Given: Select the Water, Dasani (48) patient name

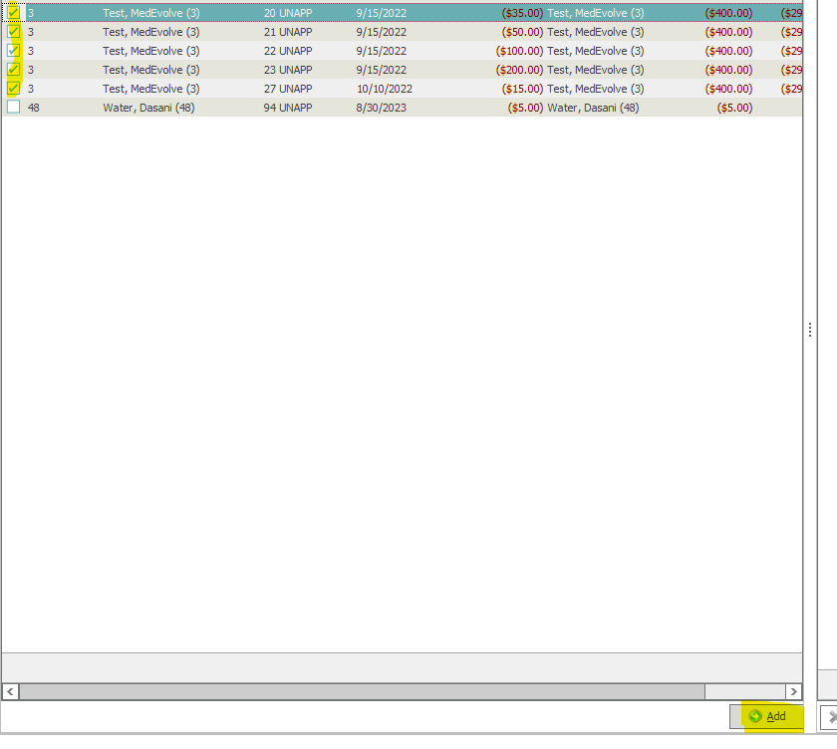Looking at the screenshot, I should point(148,108).
